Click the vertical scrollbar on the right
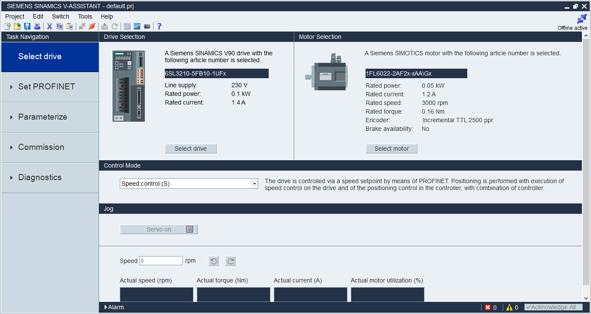The width and height of the screenshot is (591, 314). (586, 164)
